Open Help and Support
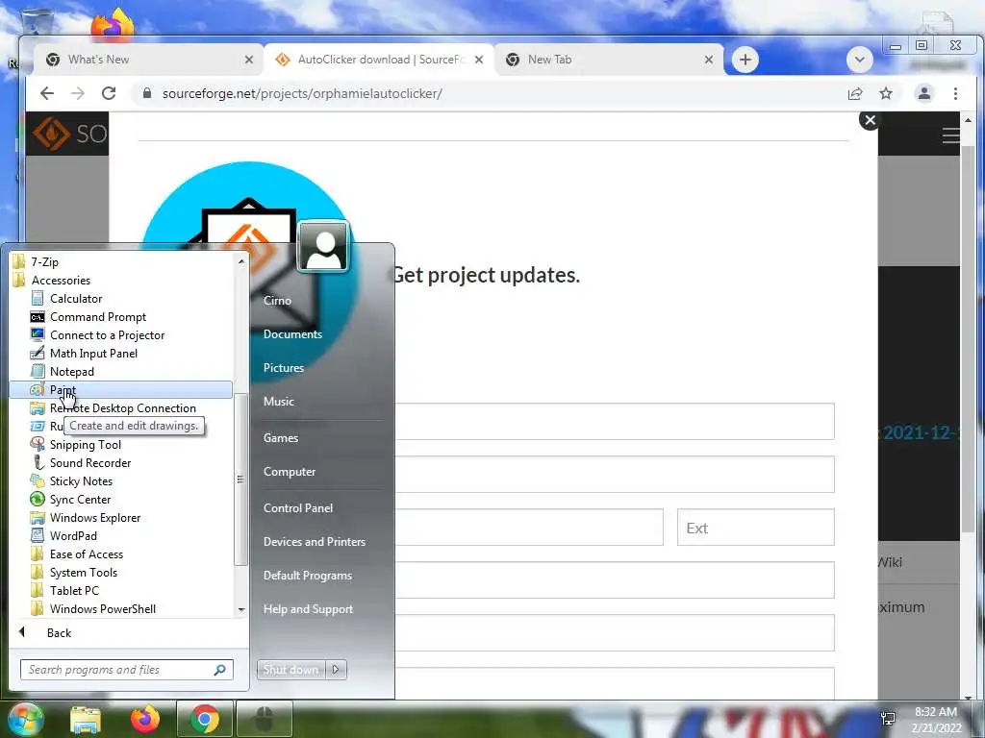The image size is (985, 738). [308, 609]
